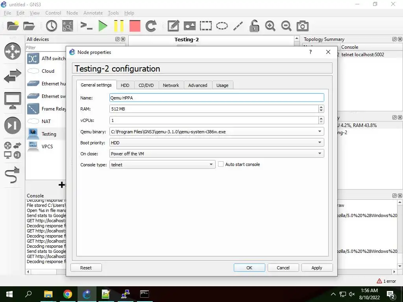Click the Take a screenshot camera icon
The image size is (403, 302).
point(303,26)
